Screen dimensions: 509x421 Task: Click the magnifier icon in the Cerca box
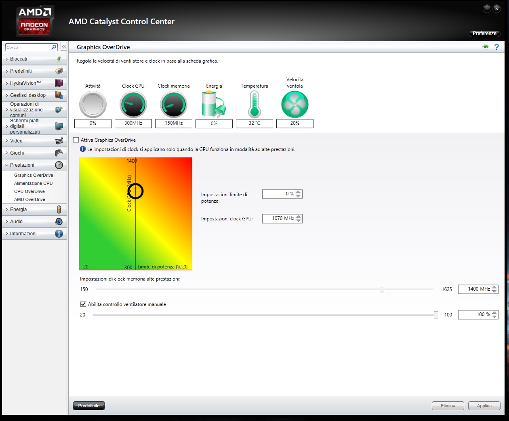click(x=54, y=47)
